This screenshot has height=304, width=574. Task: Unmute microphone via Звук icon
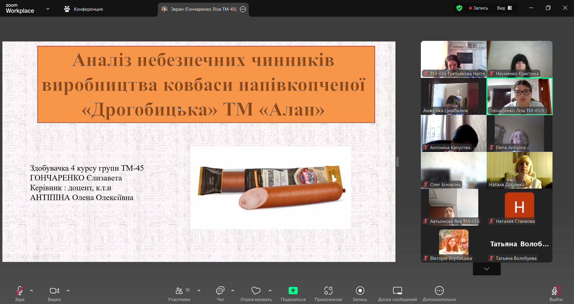[x=20, y=290]
